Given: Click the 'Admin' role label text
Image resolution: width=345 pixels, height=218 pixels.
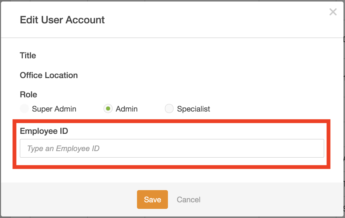Looking at the screenshot, I should coord(127,109).
